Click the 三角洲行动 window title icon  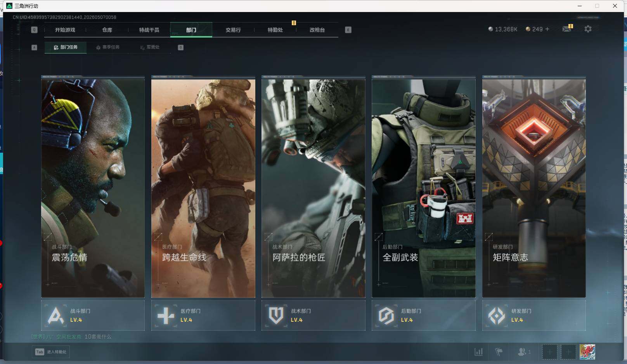tap(9, 6)
